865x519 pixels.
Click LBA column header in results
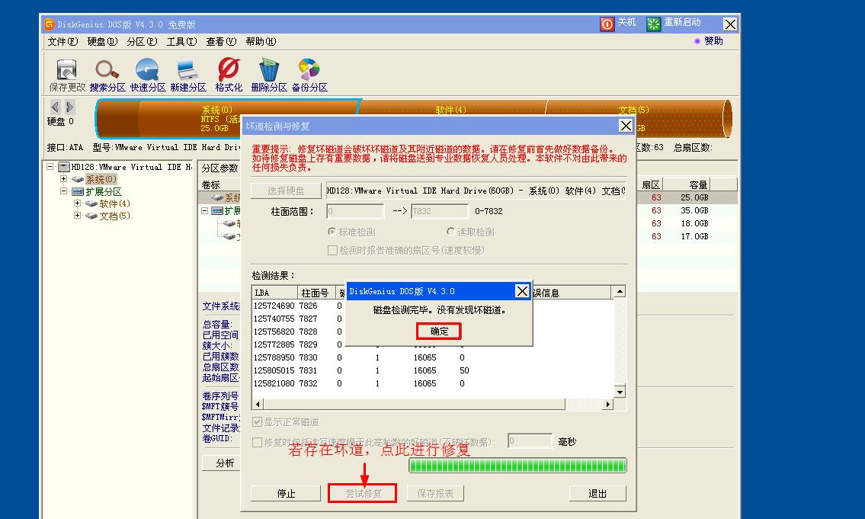click(x=274, y=293)
